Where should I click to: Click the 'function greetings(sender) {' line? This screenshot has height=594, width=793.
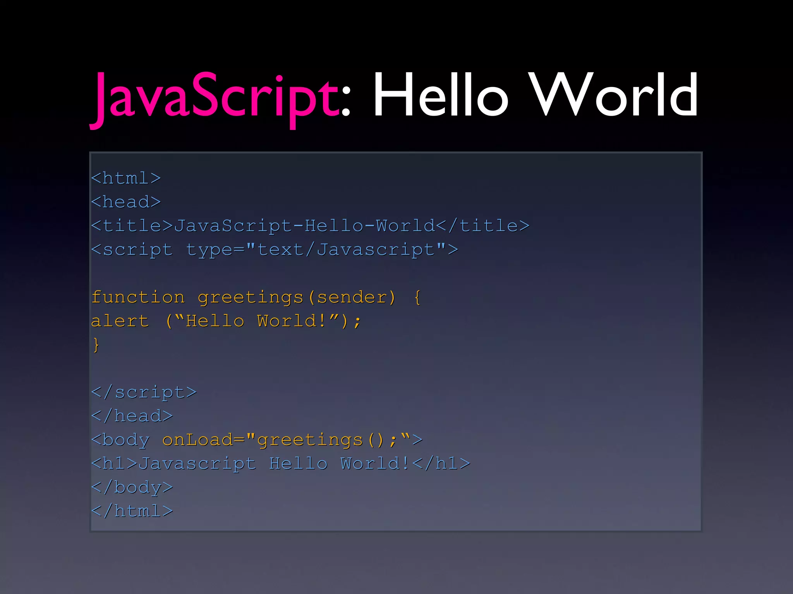click(x=256, y=298)
